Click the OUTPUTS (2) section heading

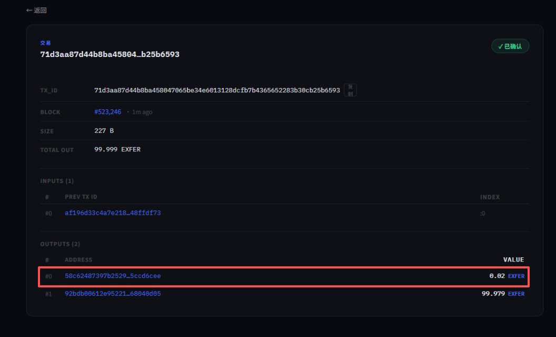click(60, 244)
